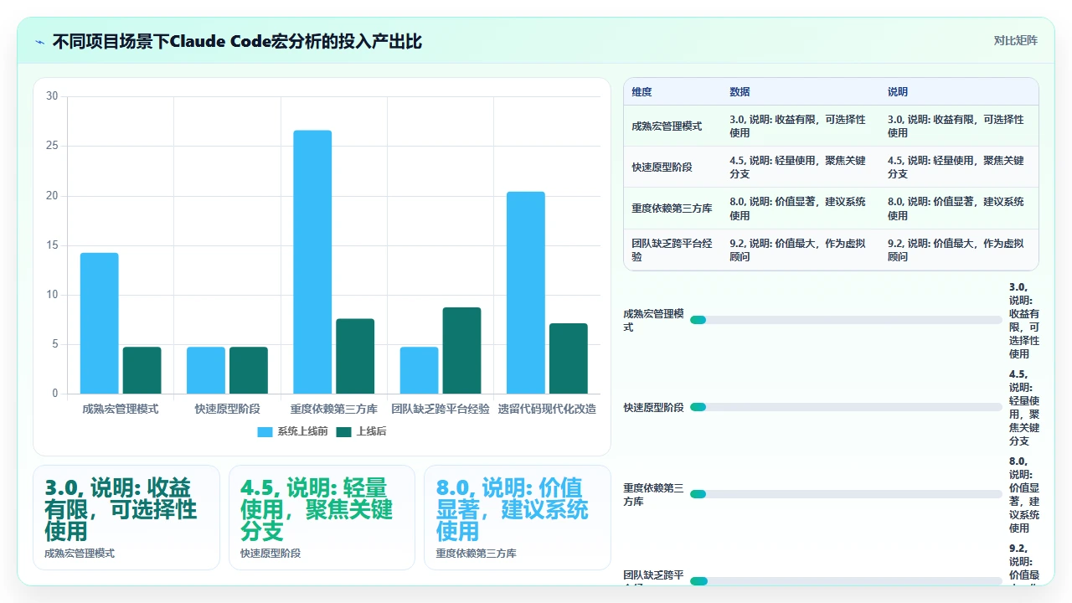Select the 团队缺乏跨平台经验 light blue bar

coord(419,370)
